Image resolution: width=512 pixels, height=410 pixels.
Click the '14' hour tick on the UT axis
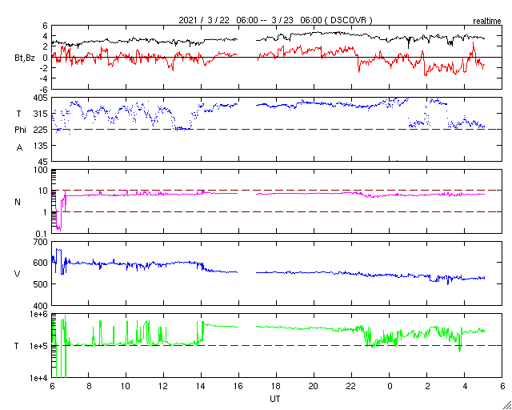pos(201,386)
